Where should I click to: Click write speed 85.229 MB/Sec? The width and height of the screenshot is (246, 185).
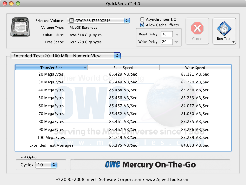click(195, 138)
